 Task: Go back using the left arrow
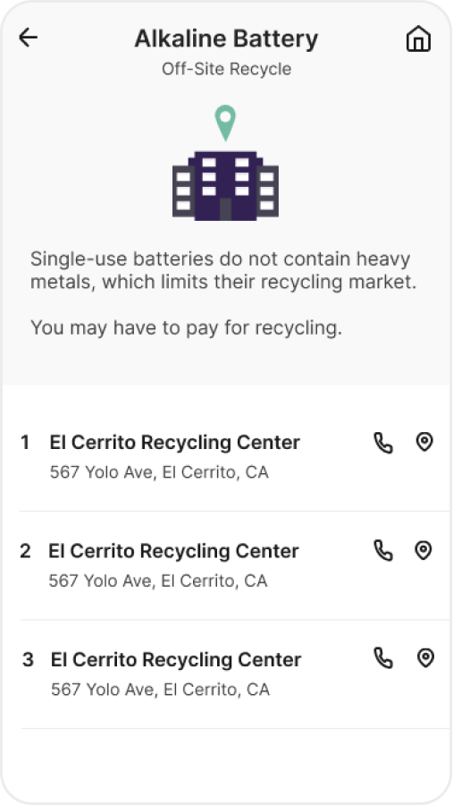[28, 38]
